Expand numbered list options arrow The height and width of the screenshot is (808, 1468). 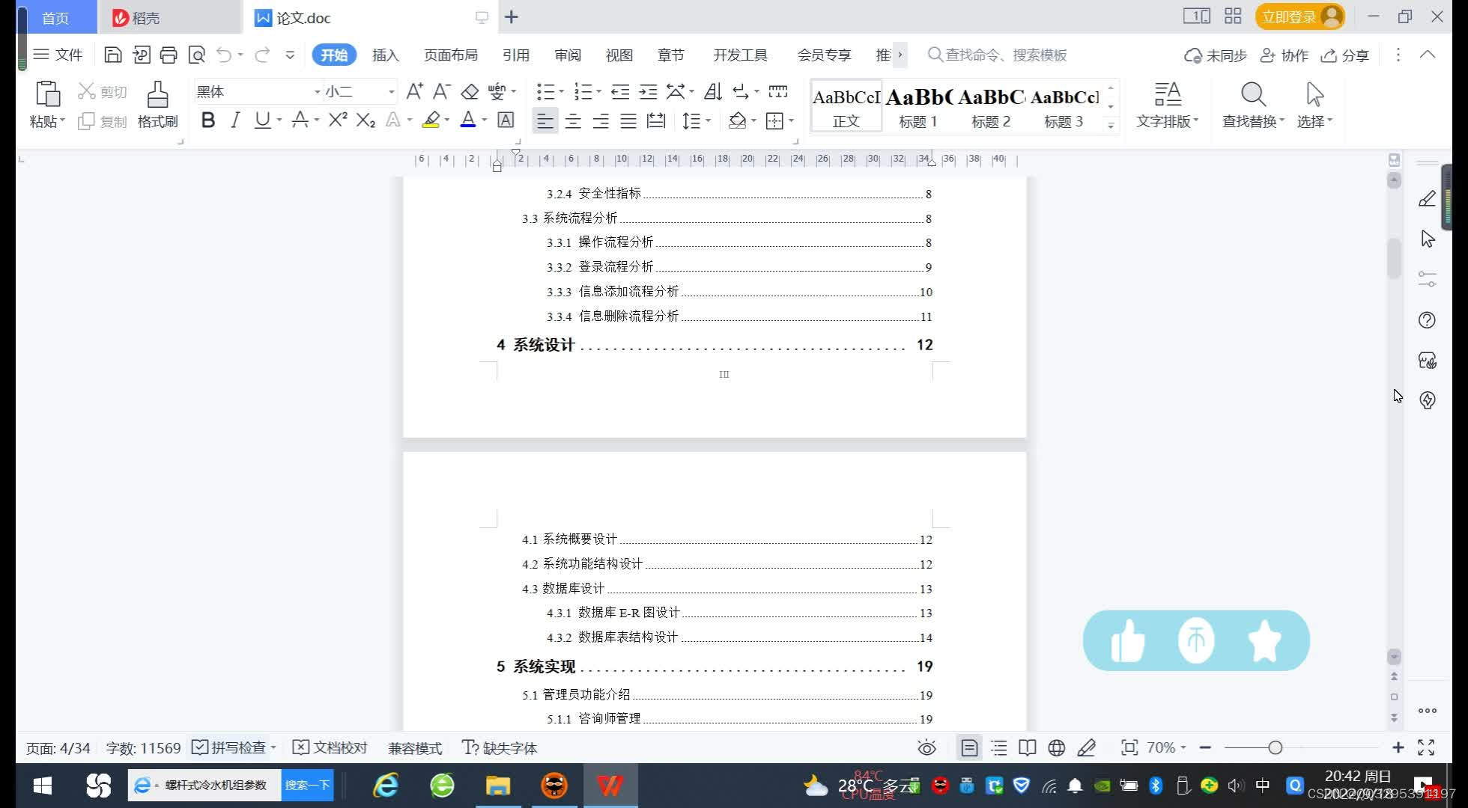point(598,92)
